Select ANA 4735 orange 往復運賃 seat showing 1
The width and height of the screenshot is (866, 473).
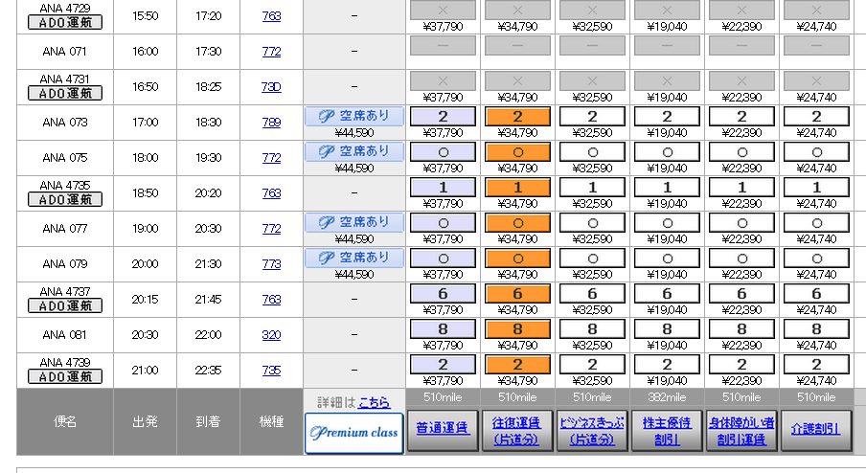(517, 188)
